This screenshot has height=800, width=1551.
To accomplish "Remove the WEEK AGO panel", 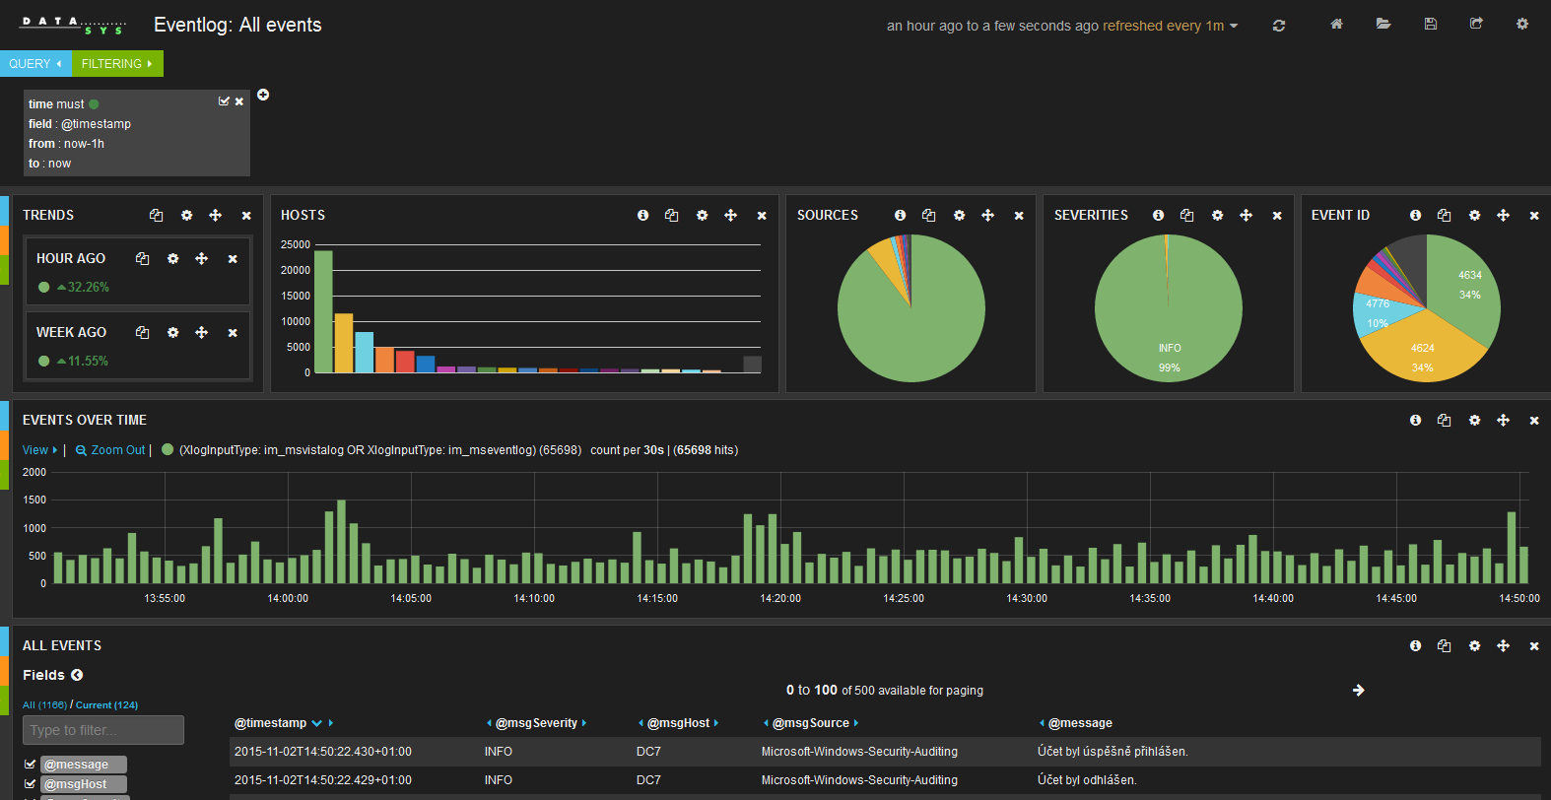I will coord(233,333).
